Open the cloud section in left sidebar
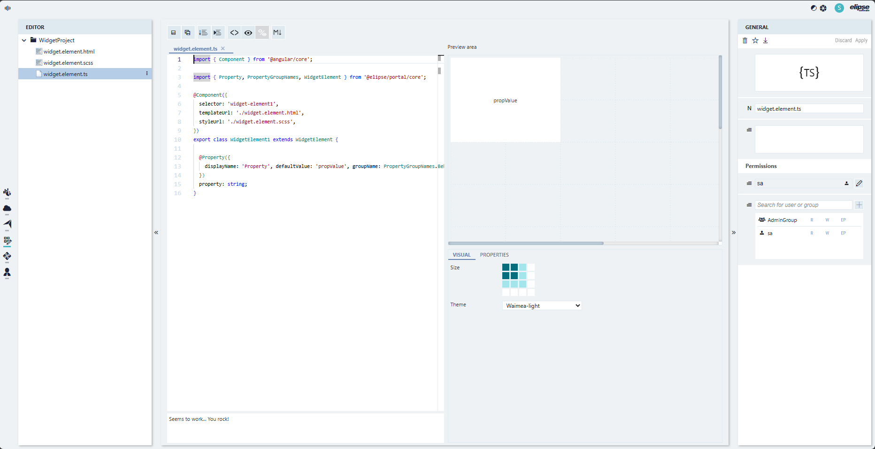 tap(7, 208)
